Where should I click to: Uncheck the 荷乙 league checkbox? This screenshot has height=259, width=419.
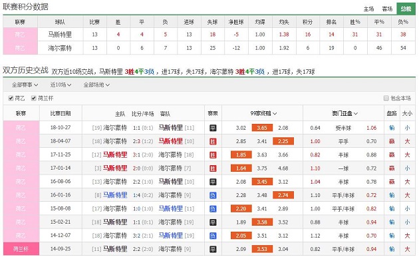coord(11,98)
